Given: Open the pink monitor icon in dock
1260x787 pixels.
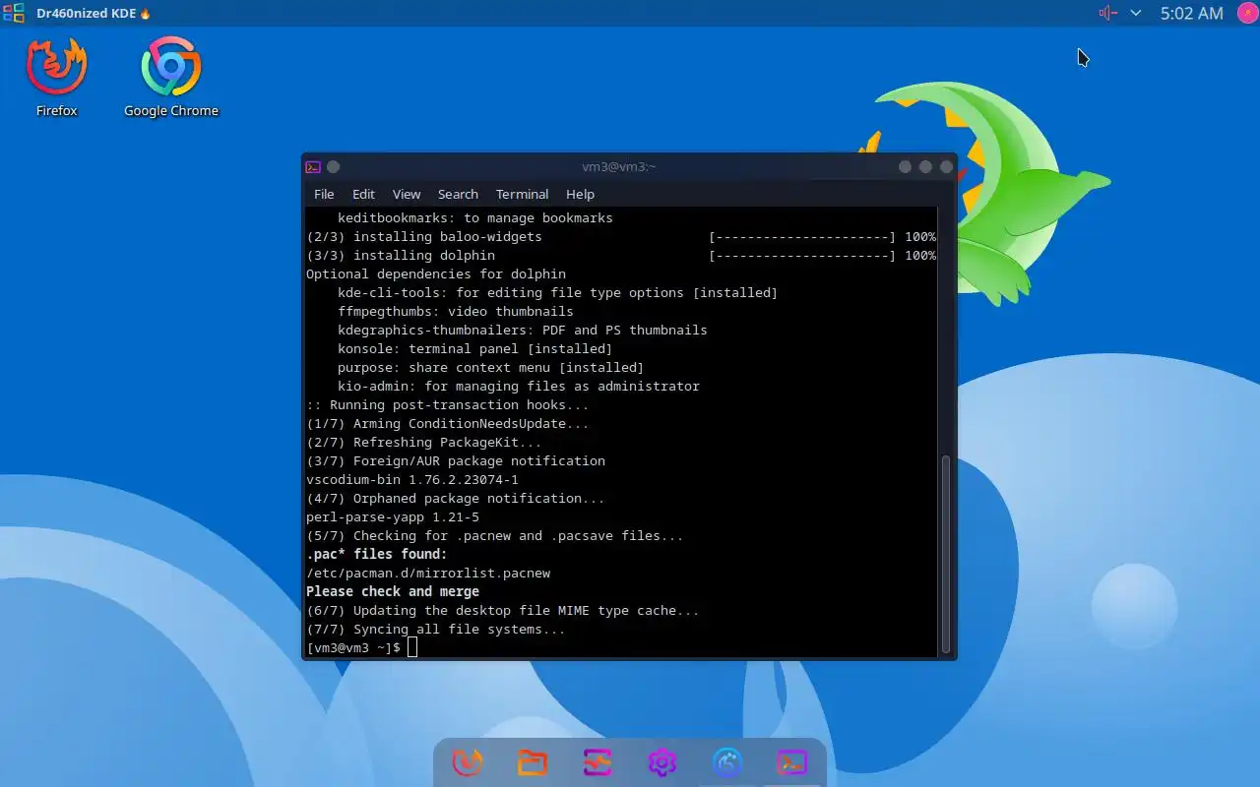Looking at the screenshot, I should click(x=598, y=762).
